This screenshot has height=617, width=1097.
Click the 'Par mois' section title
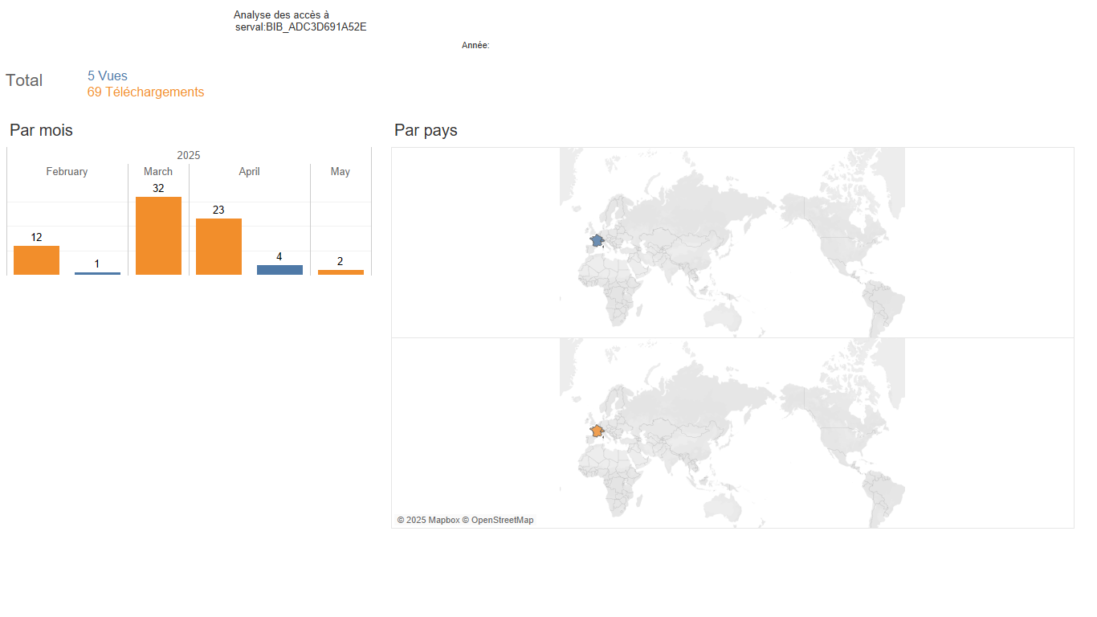coord(41,130)
